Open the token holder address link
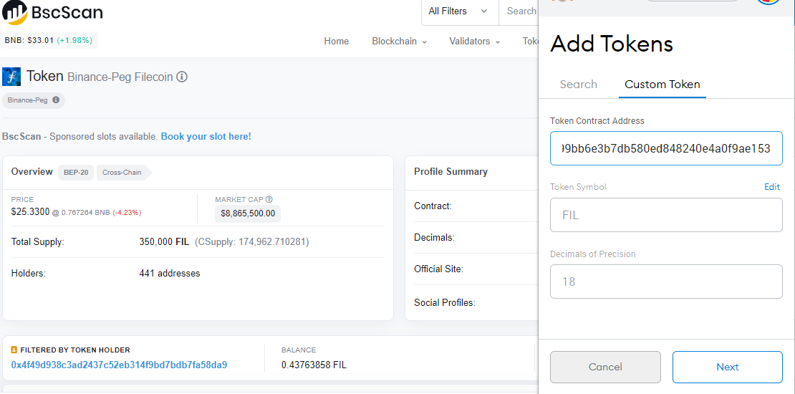The height and width of the screenshot is (394, 795). click(119, 365)
